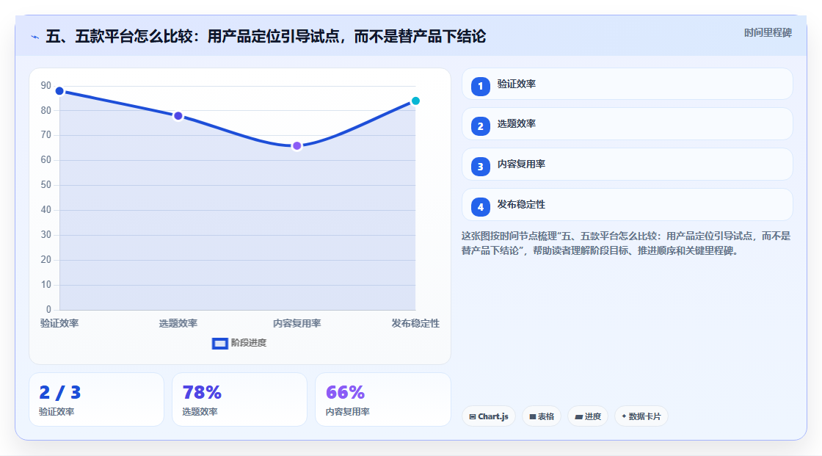Click the y-axis value 0
The width and height of the screenshot is (822, 456).
(x=48, y=310)
